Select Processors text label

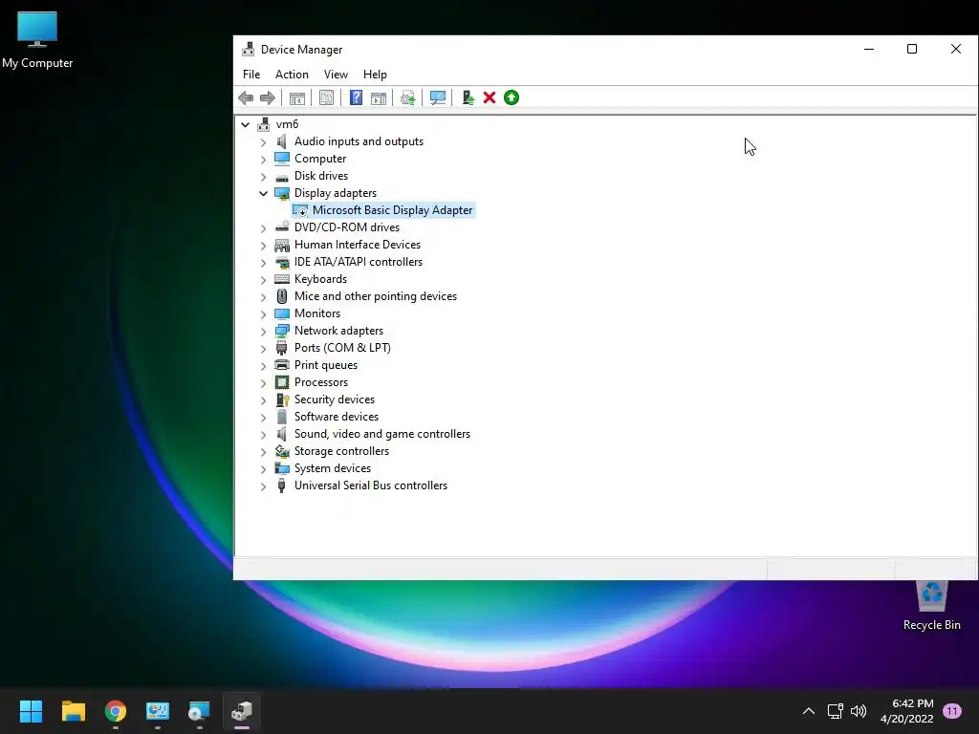[x=321, y=382]
